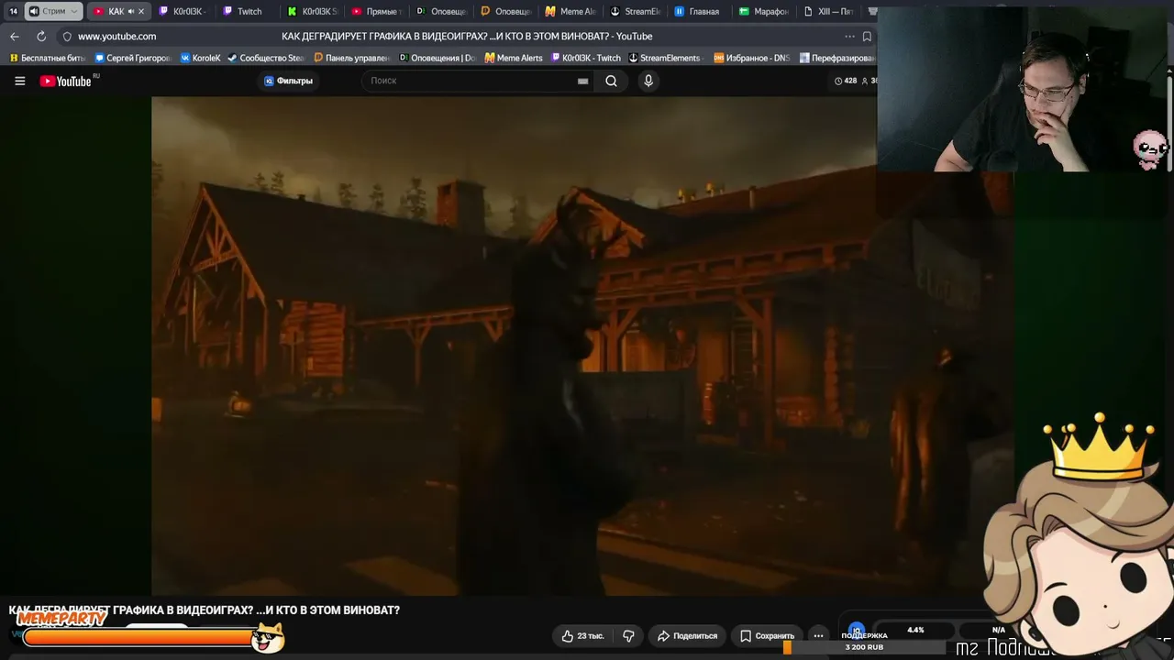Open the Стрим tab group dropdown
The image size is (1174, 660).
(53, 11)
